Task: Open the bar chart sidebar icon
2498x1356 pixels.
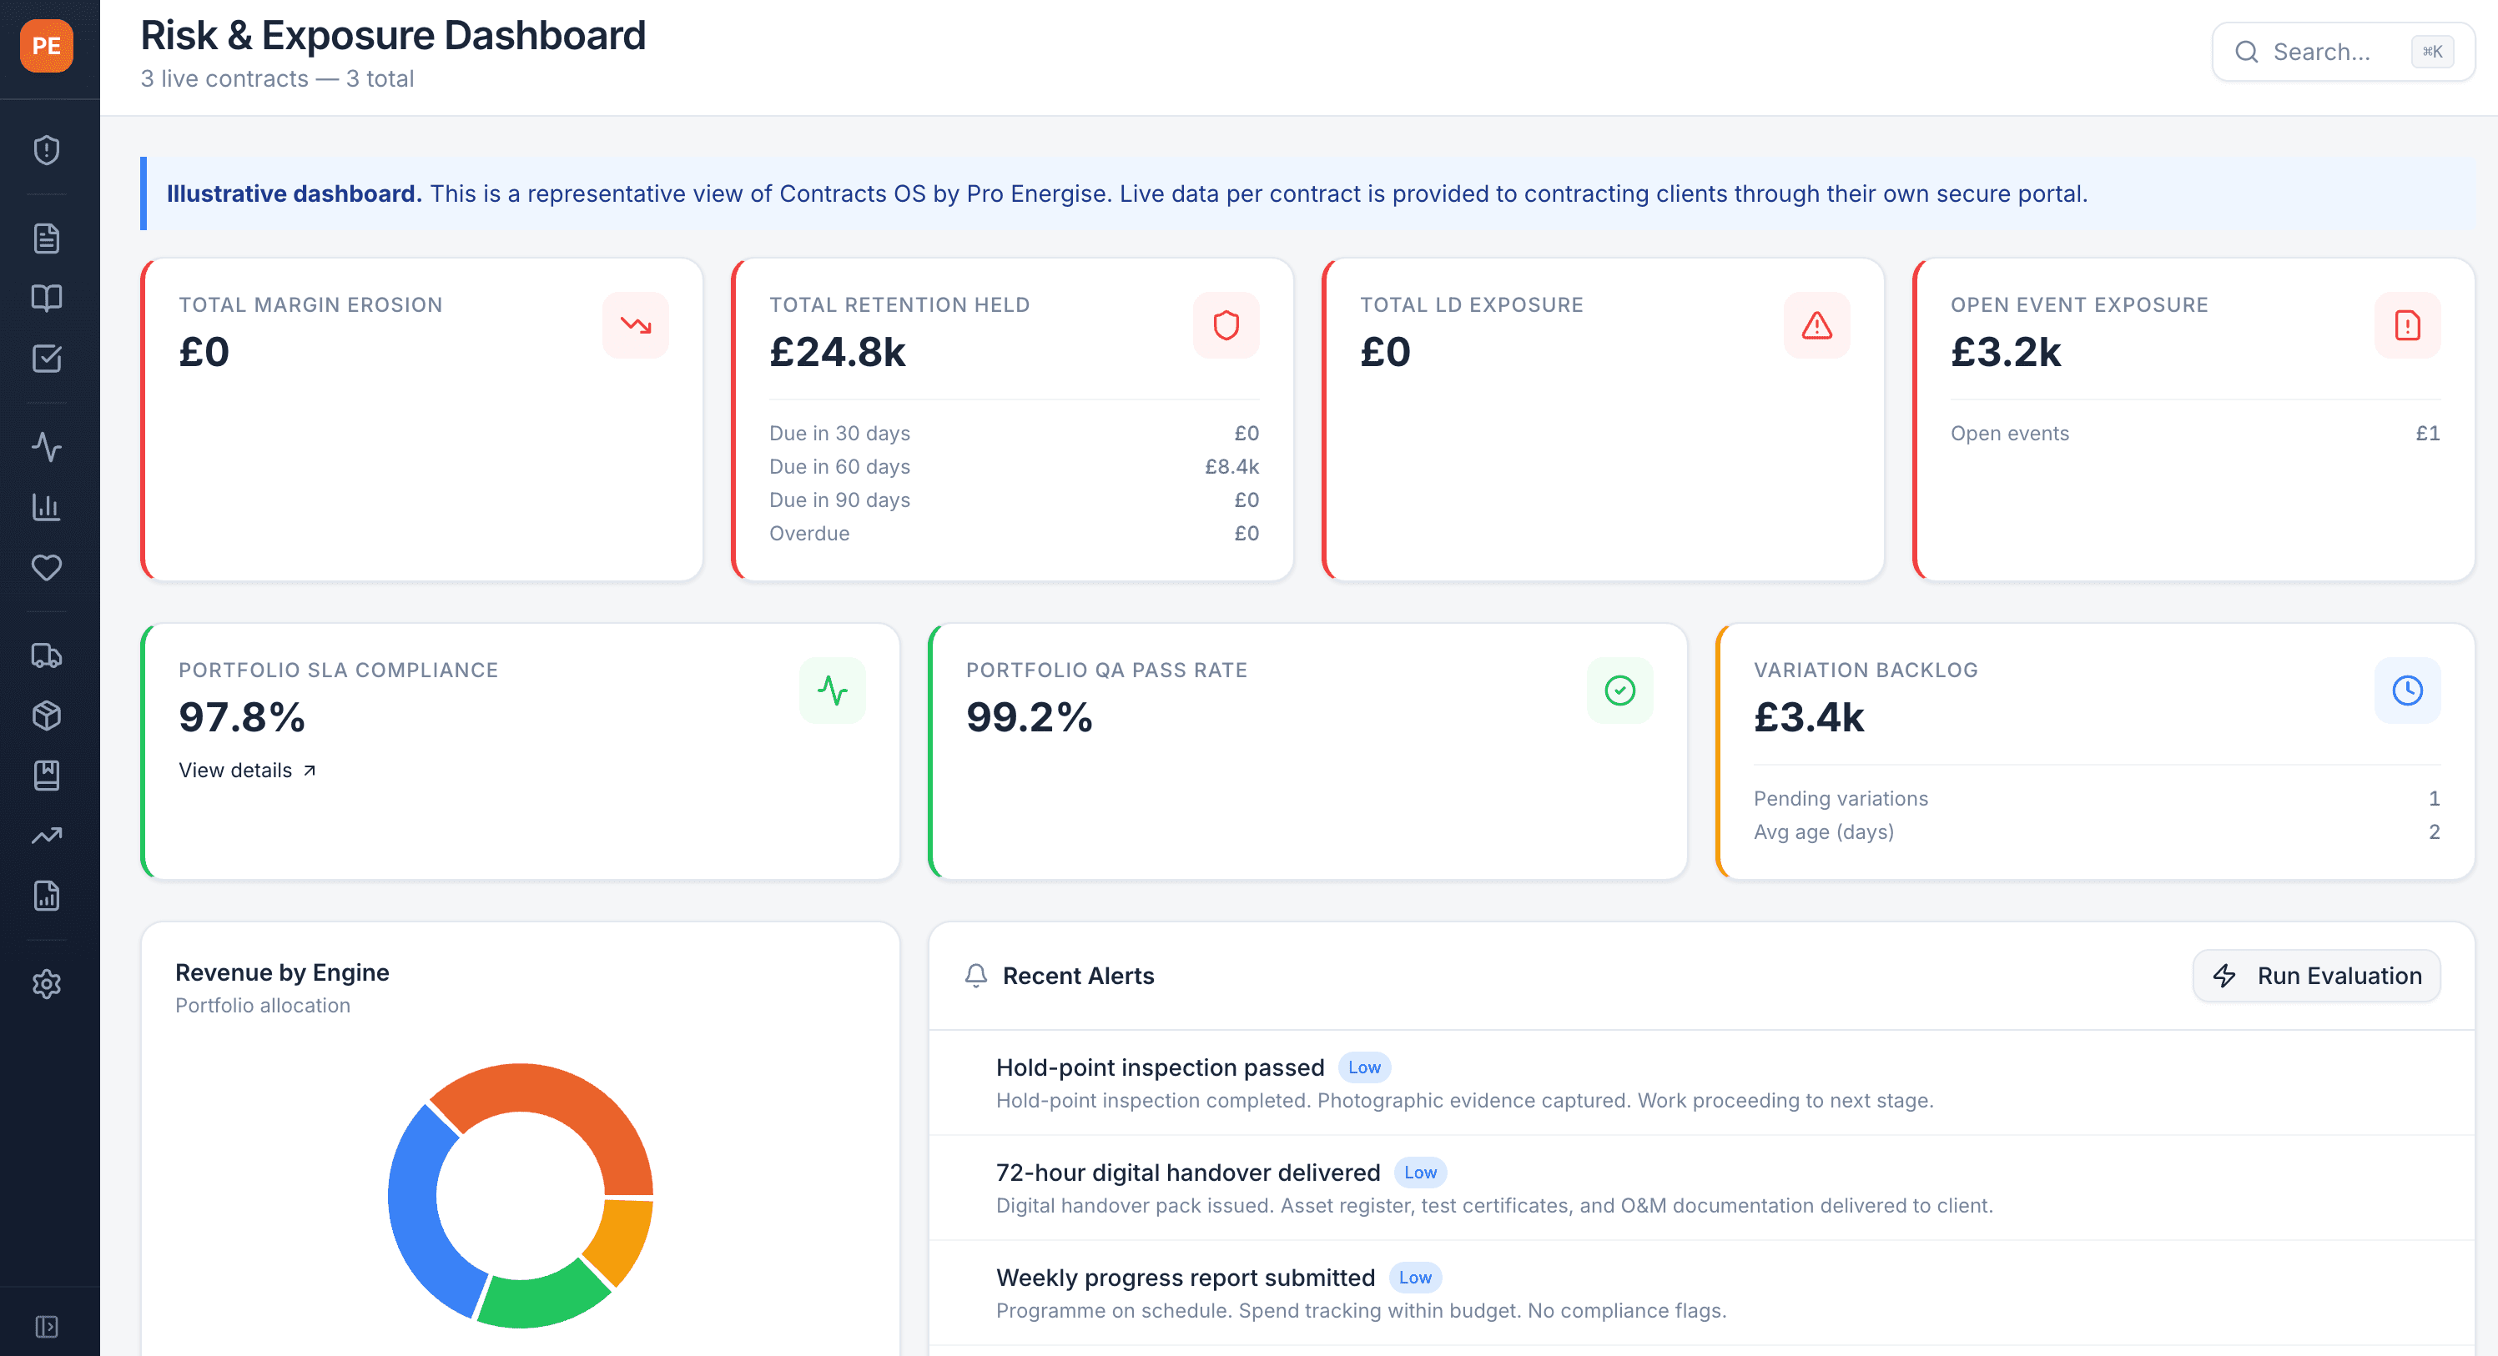Action: coord(47,507)
